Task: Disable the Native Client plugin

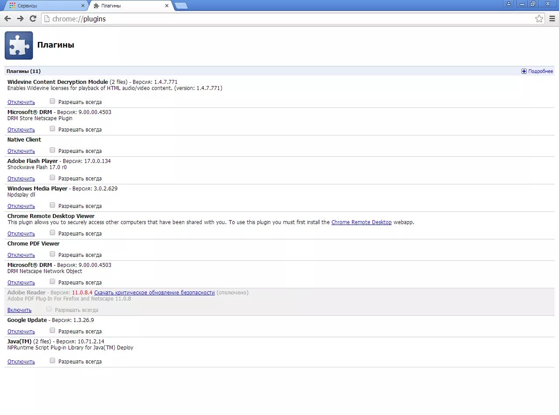Action: (x=21, y=151)
